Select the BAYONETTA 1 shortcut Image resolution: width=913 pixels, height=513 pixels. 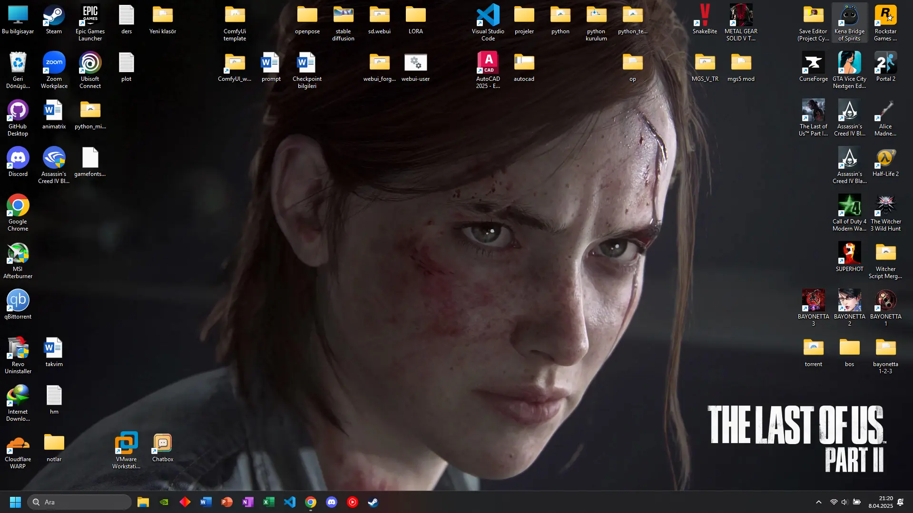pos(885,309)
